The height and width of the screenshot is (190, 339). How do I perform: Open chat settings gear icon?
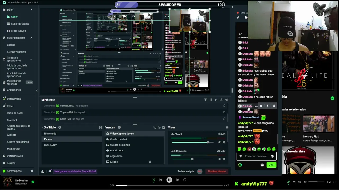coord(262,165)
